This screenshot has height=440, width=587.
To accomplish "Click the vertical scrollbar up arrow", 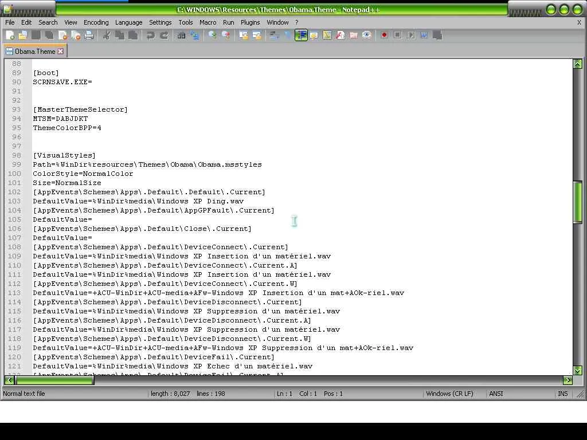I will [577, 64].
